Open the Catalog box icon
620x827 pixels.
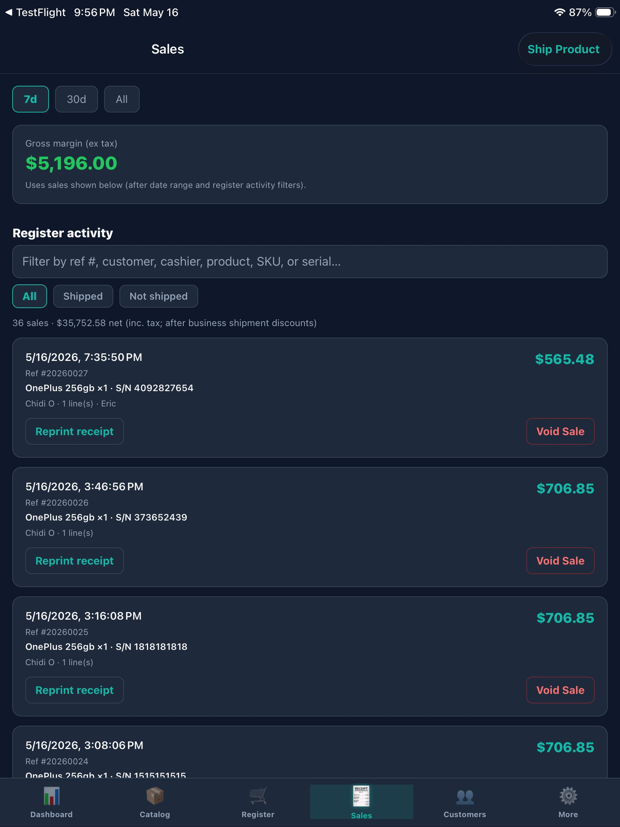click(x=155, y=796)
